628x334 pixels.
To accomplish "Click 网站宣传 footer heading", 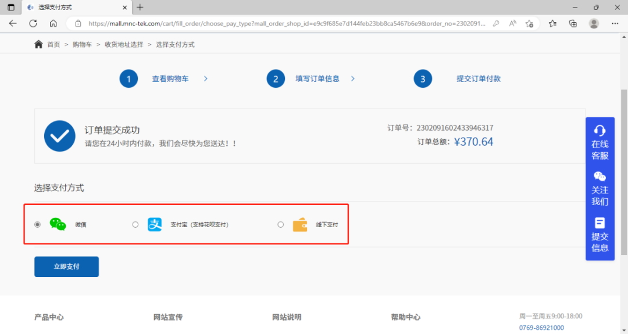I will tap(168, 317).
